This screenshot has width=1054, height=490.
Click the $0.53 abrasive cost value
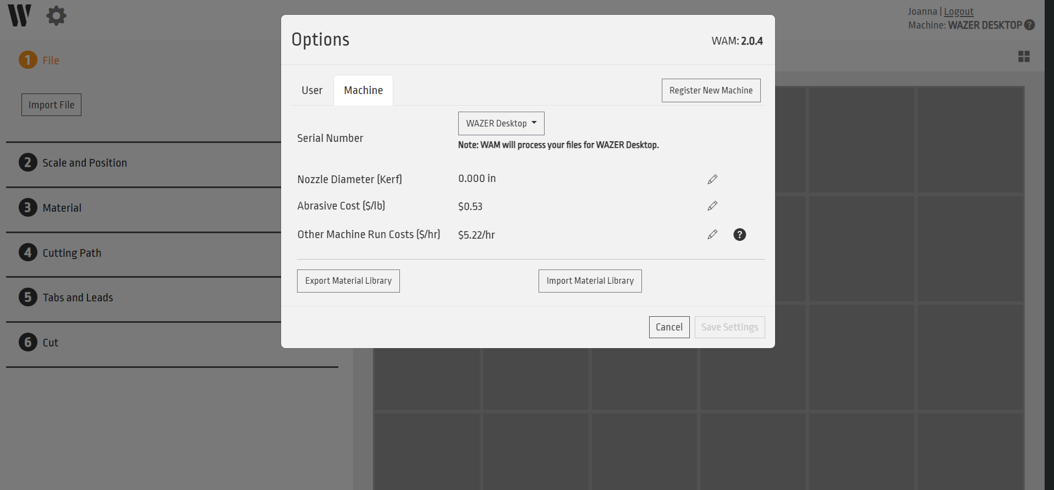[x=470, y=206]
